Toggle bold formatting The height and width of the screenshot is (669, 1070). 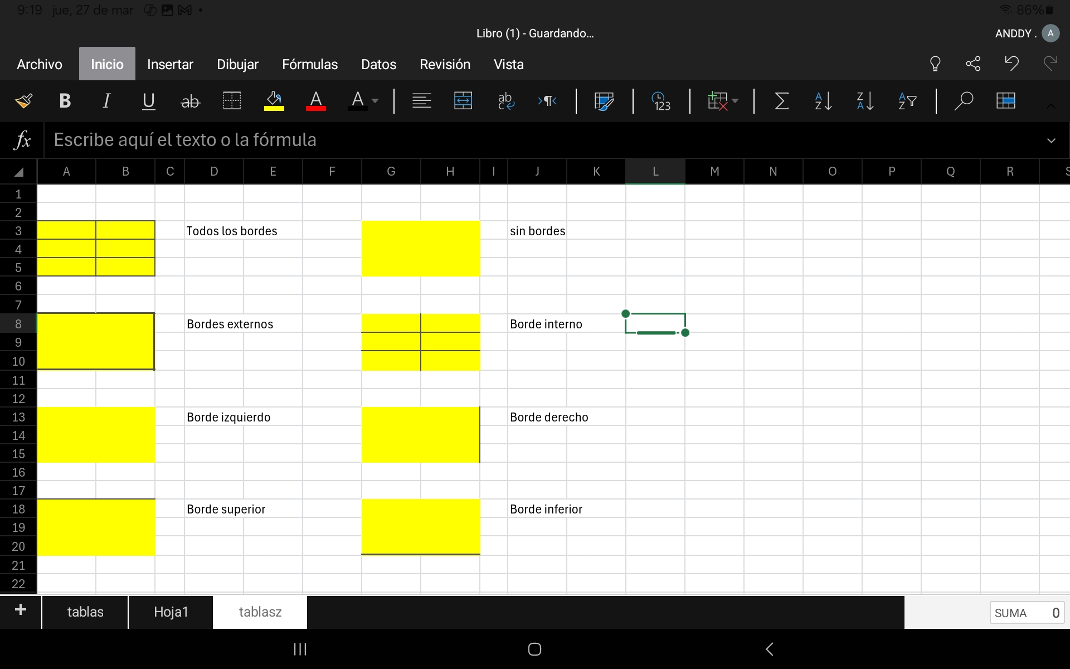[65, 101]
